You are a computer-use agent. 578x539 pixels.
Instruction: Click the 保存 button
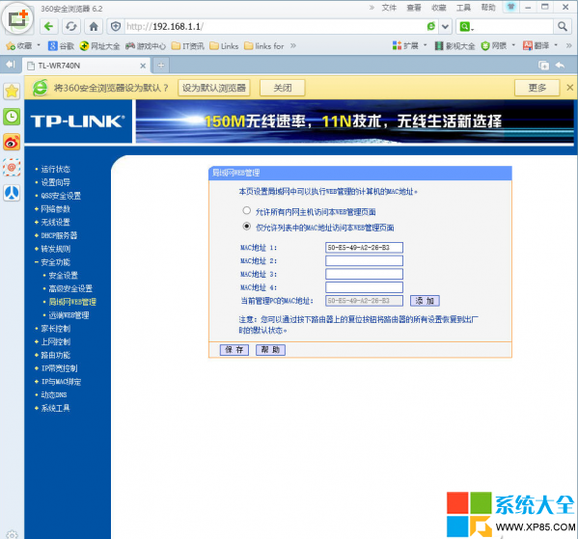tap(234, 350)
